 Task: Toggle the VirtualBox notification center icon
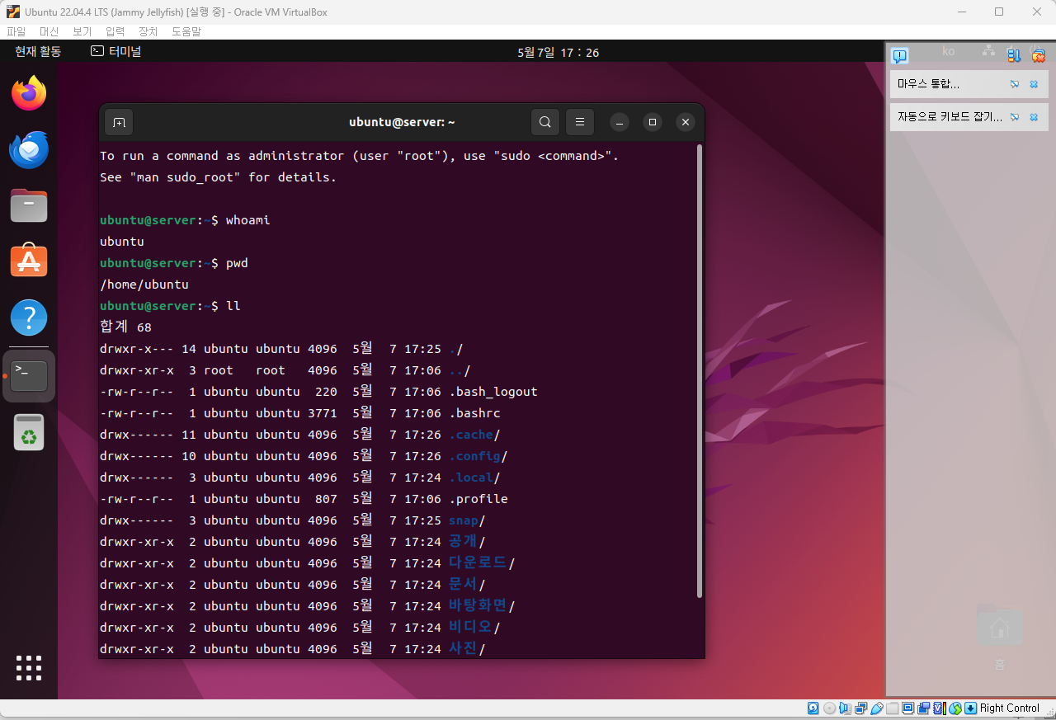900,55
